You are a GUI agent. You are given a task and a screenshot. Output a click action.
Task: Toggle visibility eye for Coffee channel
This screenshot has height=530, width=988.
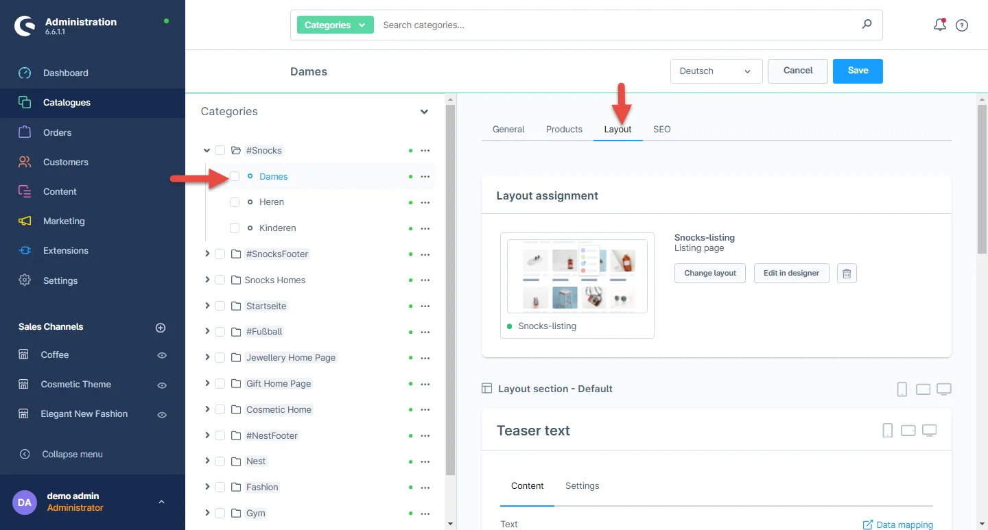(162, 355)
